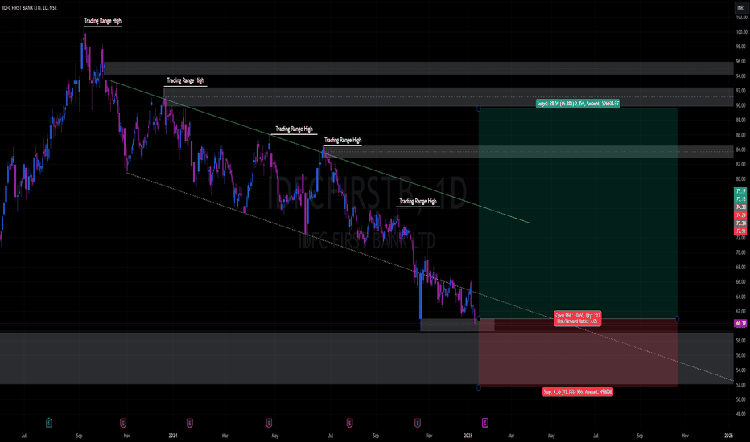The width and height of the screenshot is (750, 442).
Task: Click the purple 60.39 current price label
Action: (741, 324)
